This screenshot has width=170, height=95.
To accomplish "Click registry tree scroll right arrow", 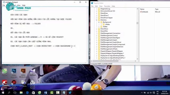I will (135, 61).
